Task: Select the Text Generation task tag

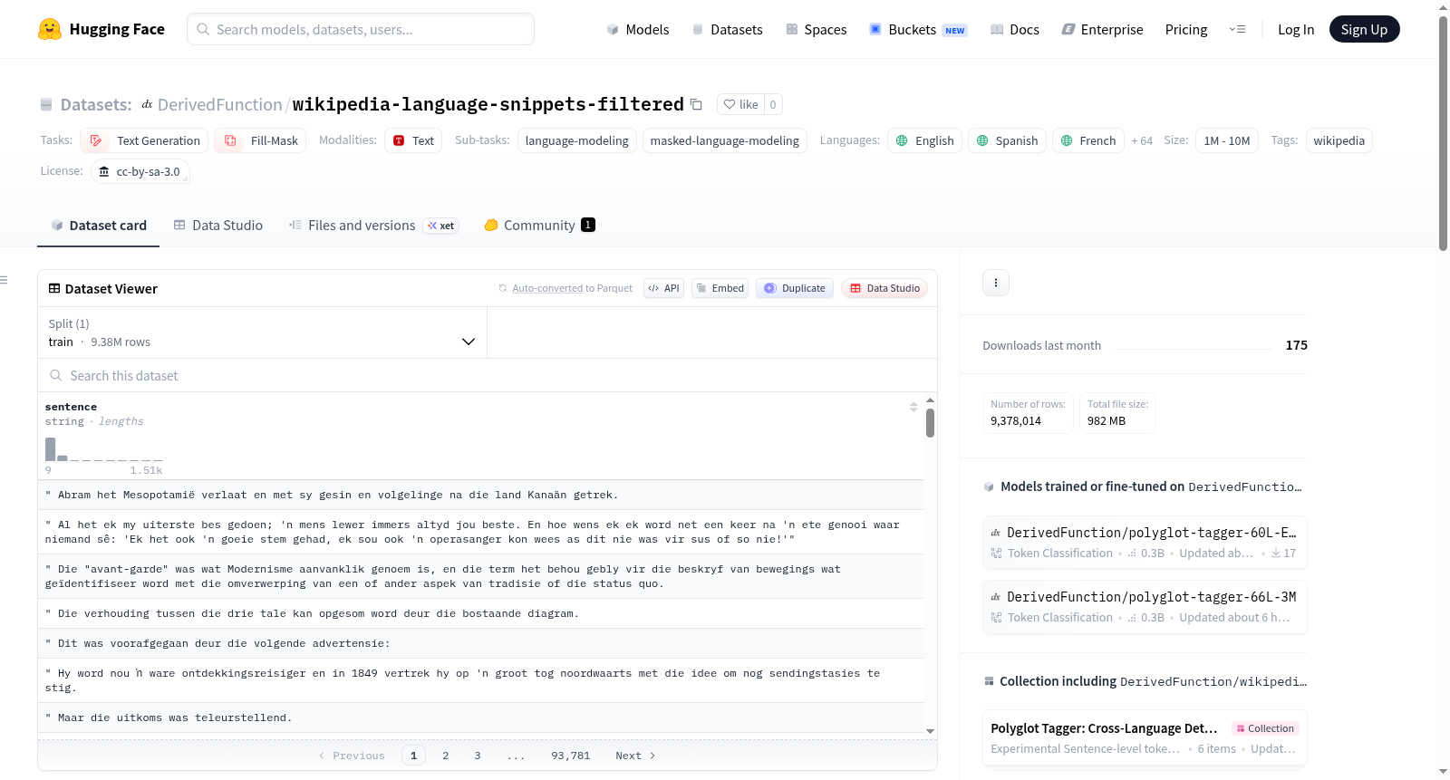Action: 144,140
